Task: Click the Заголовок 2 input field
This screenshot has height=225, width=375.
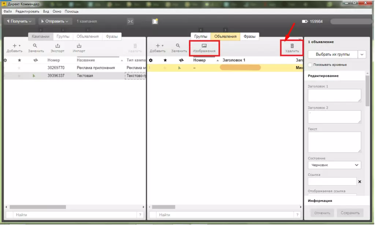Action: point(334,117)
